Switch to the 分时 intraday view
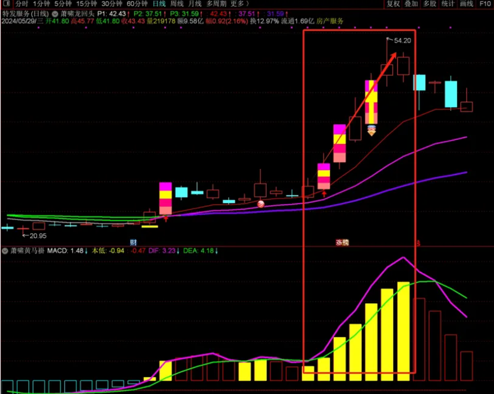Image resolution: width=494 pixels, height=394 pixels. (22, 4)
